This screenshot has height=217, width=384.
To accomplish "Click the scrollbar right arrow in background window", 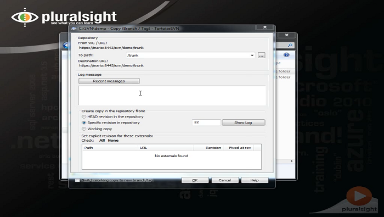I will point(292,161).
